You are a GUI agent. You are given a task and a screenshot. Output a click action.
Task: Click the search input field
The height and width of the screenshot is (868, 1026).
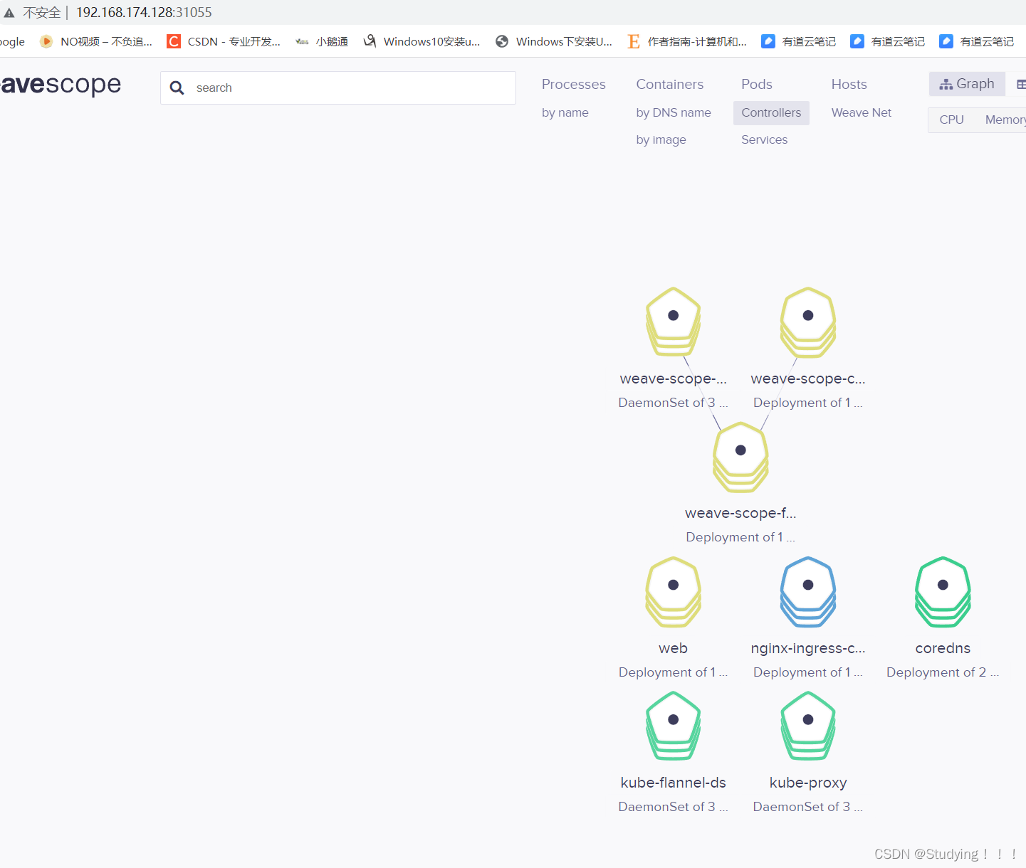click(x=338, y=88)
